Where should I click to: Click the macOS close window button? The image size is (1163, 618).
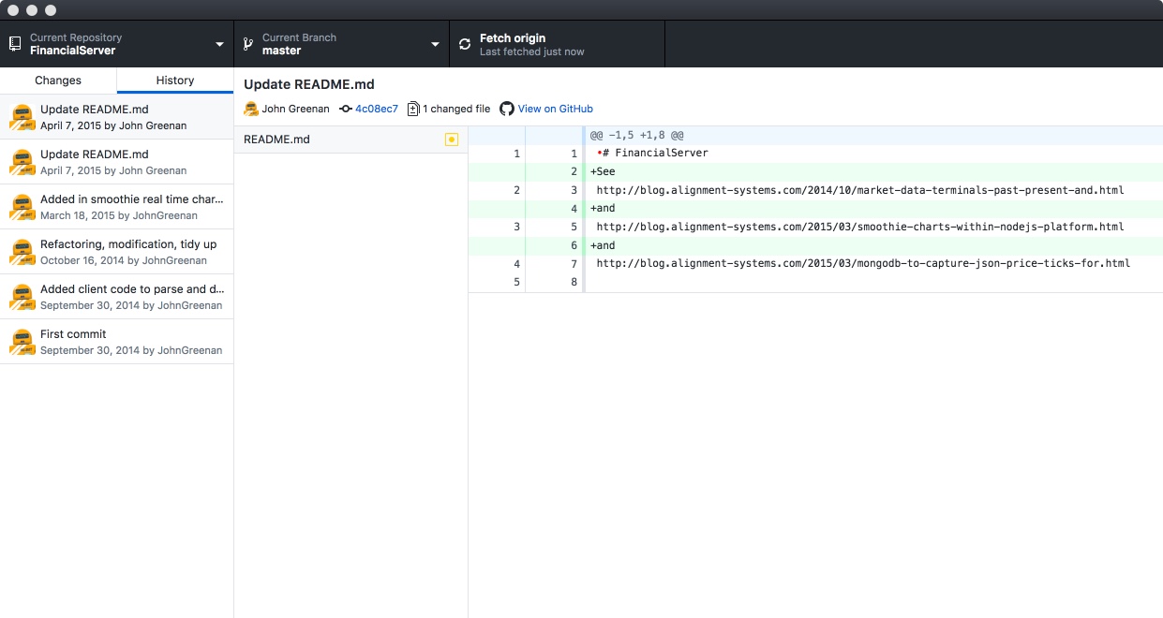pyautogui.click(x=13, y=10)
